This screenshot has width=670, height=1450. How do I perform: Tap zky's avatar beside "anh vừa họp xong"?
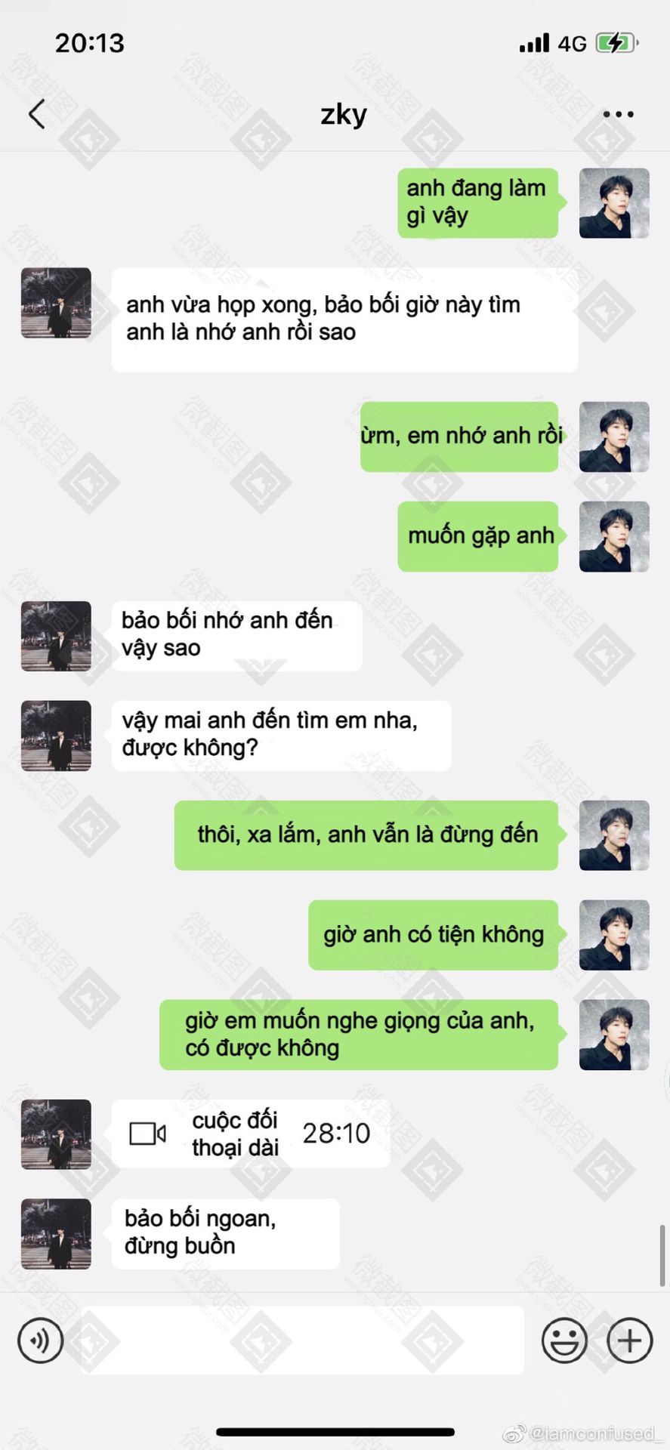tap(56, 303)
